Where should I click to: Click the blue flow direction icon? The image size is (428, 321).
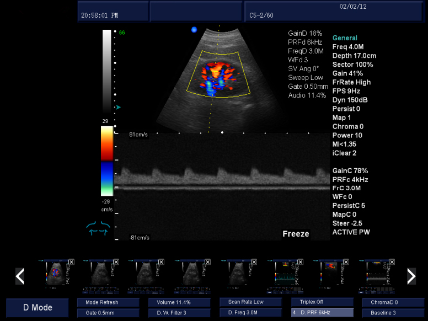pos(98,228)
